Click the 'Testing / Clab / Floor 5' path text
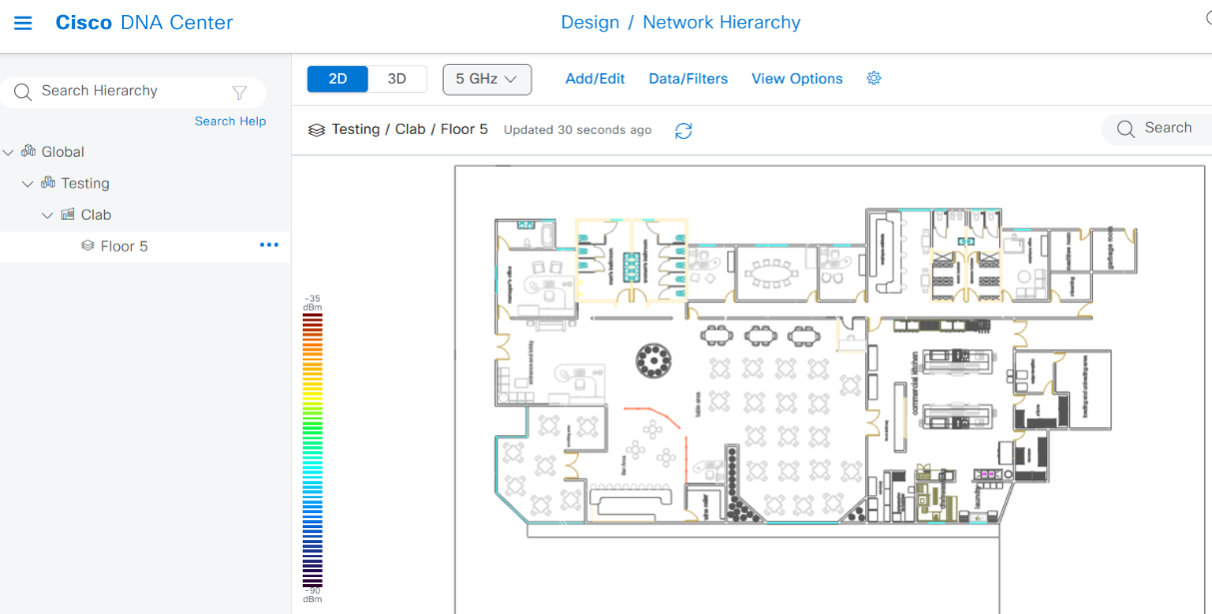 pyautogui.click(x=410, y=129)
